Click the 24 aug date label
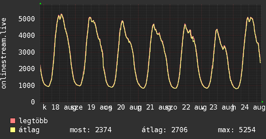The image size is (266, 139). (x=253, y=107)
